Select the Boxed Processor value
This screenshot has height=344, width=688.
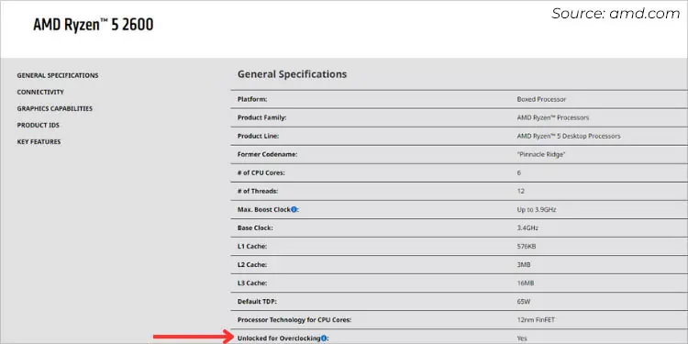[x=541, y=99]
